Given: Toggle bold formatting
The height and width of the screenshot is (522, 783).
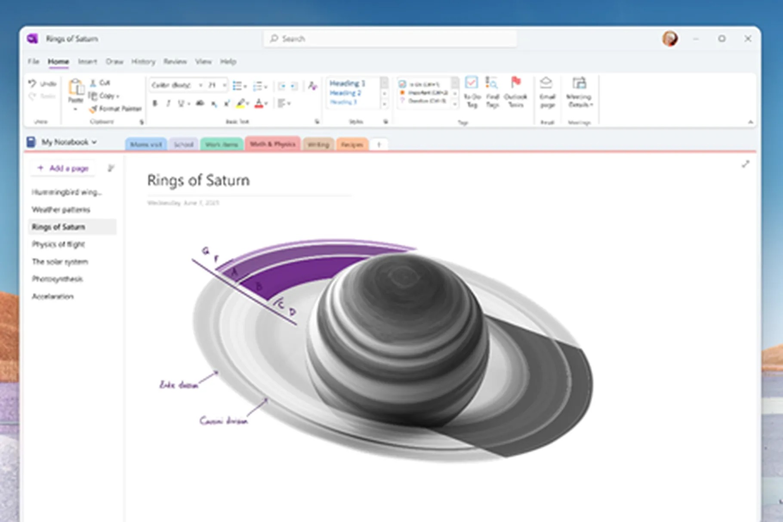Looking at the screenshot, I should click(155, 103).
